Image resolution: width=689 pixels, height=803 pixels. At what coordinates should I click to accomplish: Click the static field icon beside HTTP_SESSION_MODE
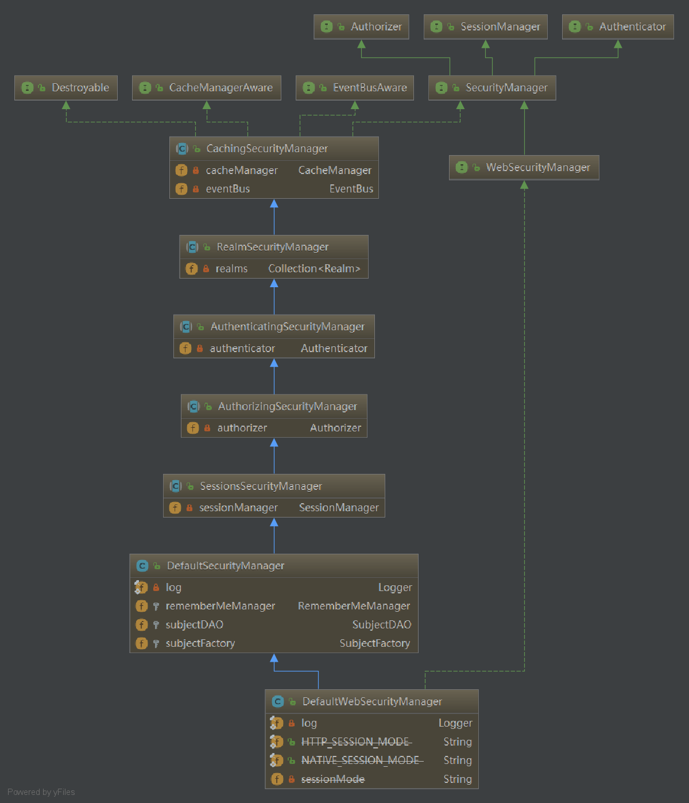click(277, 742)
